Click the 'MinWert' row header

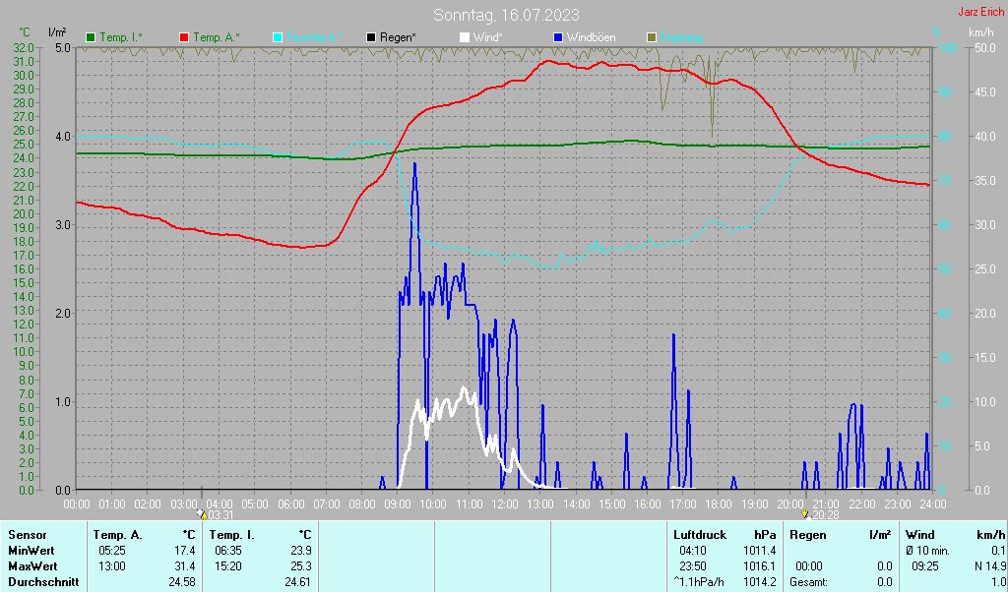click(x=31, y=551)
